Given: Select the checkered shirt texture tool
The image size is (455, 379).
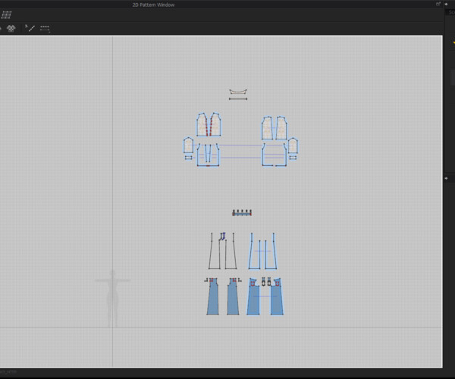Looking at the screenshot, I should click(11, 28).
